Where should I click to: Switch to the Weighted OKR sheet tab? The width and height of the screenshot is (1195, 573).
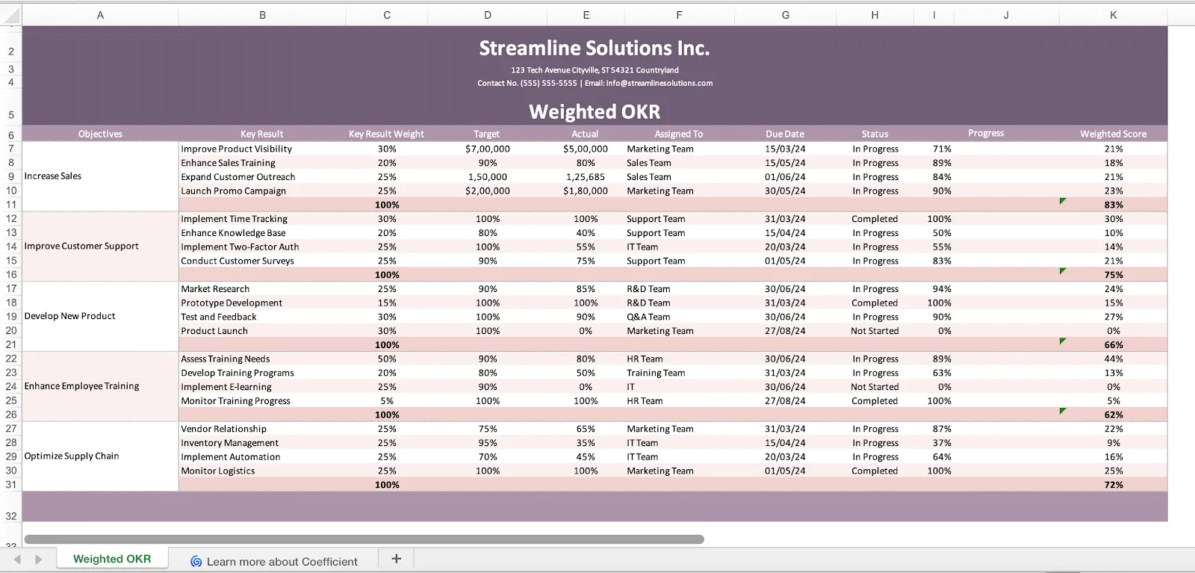pos(112,559)
